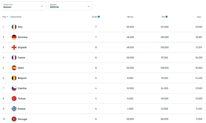Viewport: 206px width, 123px height.
Task: Click the Italy flag icon
Action: [x=14, y=27]
